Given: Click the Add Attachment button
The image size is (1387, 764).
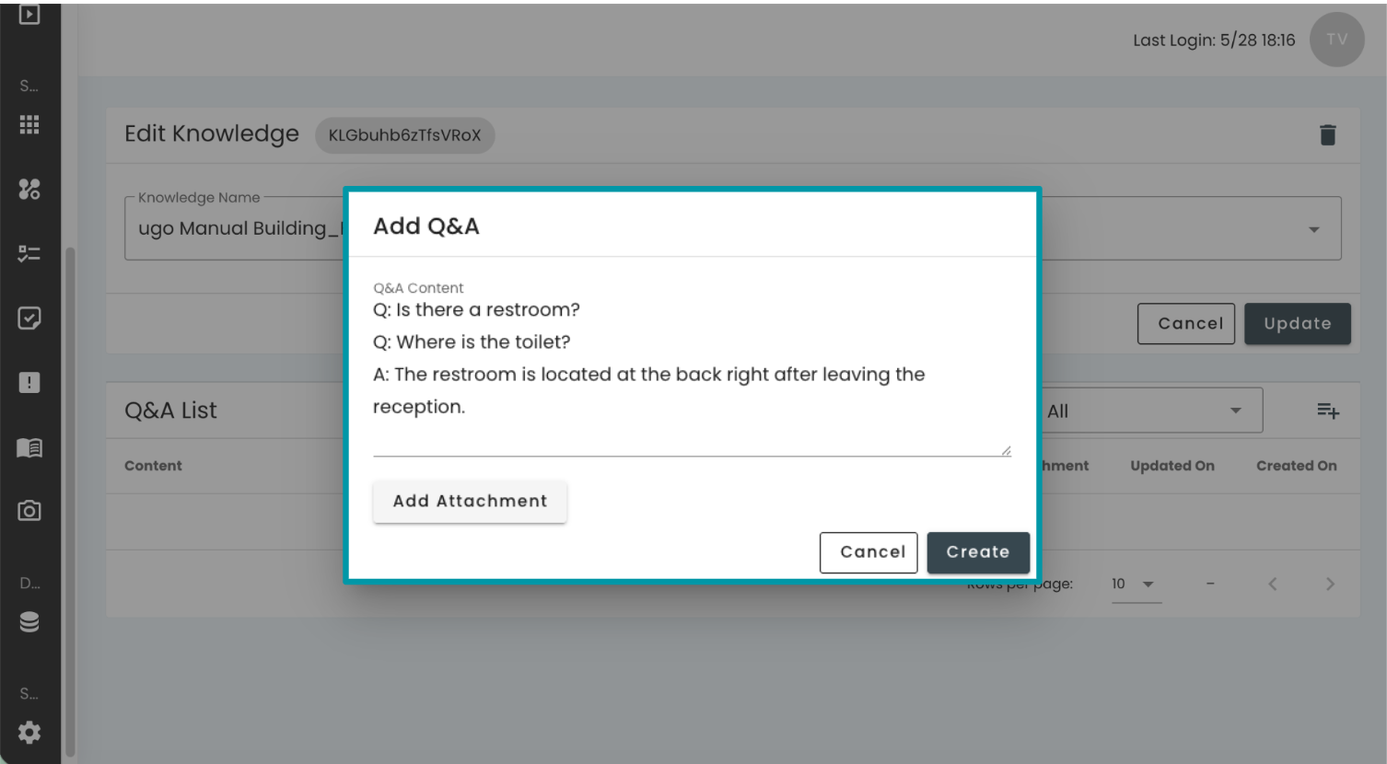Looking at the screenshot, I should tap(470, 502).
